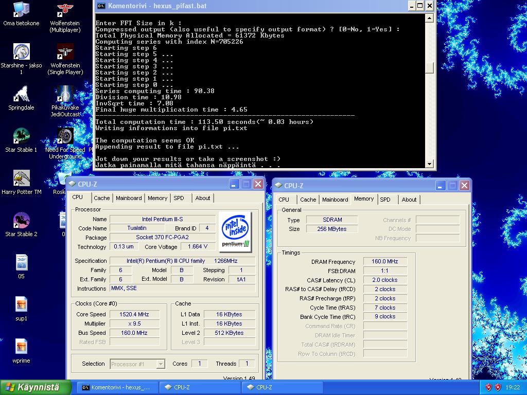Click the Bank Cycle Time 9 clocks value
Viewport: 527px width, 395px height.
click(x=385, y=316)
